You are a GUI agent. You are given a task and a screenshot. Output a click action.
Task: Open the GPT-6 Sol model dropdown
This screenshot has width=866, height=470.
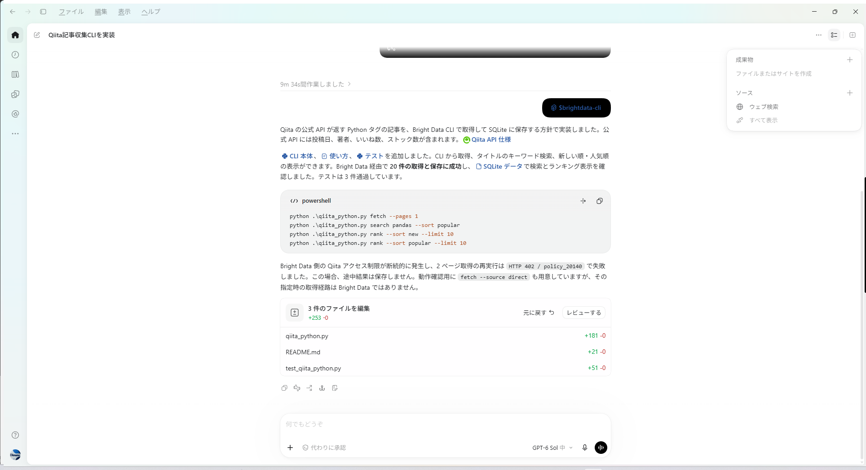[x=552, y=448]
